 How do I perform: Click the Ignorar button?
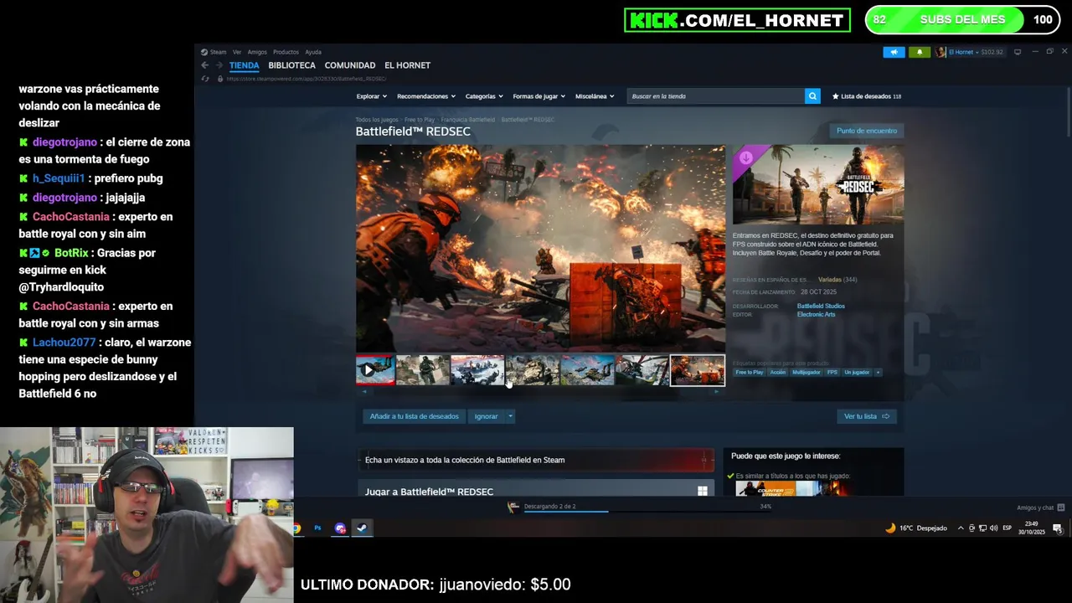pyautogui.click(x=486, y=416)
